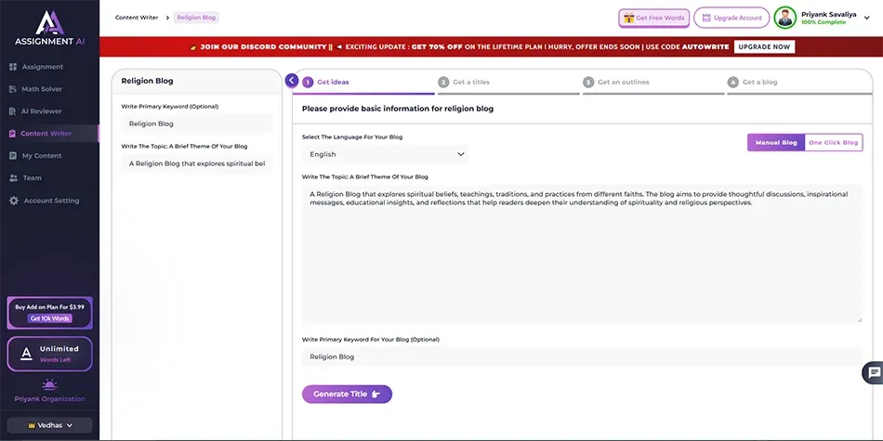
Task: Collapse panel with the purple back arrow
Action: point(292,81)
